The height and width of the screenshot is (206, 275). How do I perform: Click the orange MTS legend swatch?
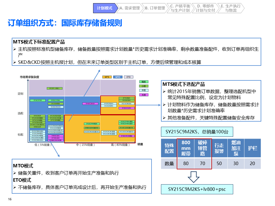click(107, 77)
